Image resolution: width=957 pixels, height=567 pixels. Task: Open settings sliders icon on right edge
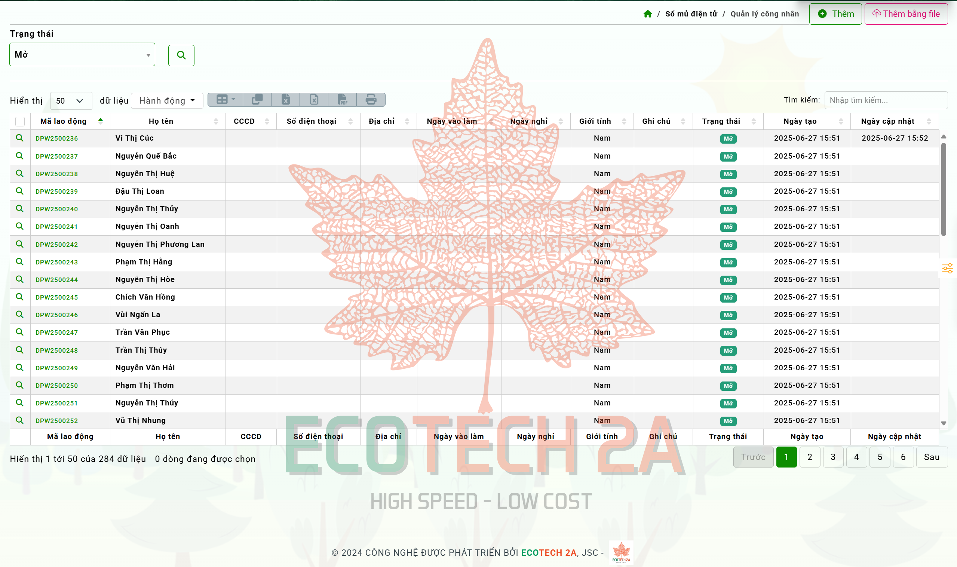pos(947,269)
